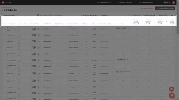Select the checkbox for My Own Test Home row

[x=4, y=60]
